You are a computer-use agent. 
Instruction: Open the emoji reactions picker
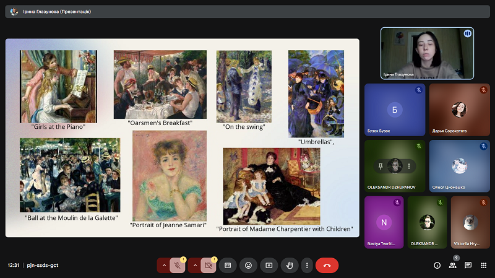(x=249, y=266)
